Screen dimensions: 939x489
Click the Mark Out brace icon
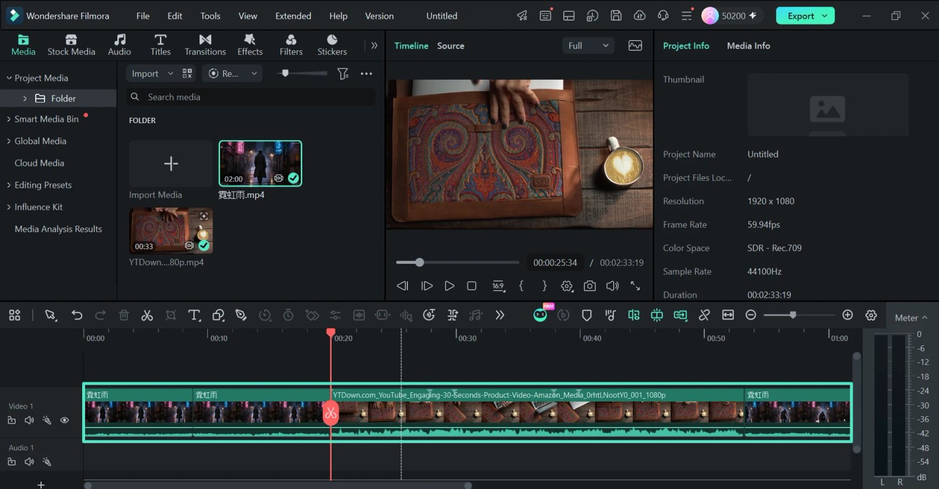(x=544, y=286)
